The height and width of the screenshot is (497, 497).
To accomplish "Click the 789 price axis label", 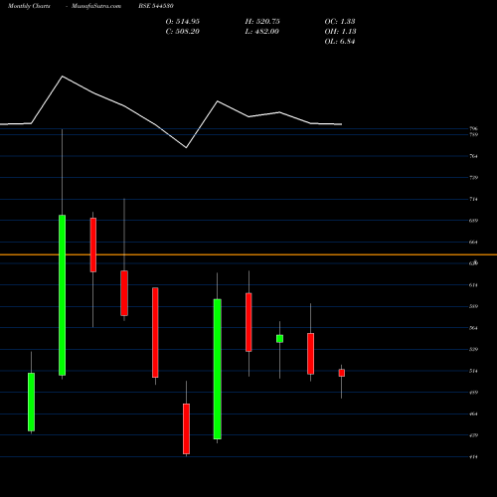I will click(473, 134).
